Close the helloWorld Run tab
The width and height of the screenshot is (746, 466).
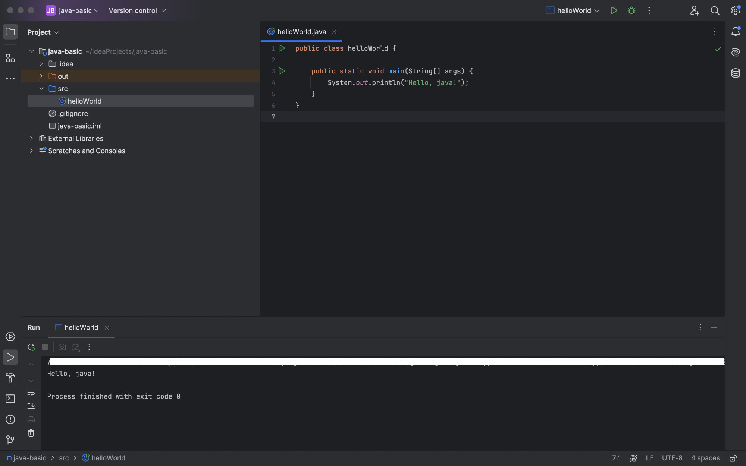(107, 328)
